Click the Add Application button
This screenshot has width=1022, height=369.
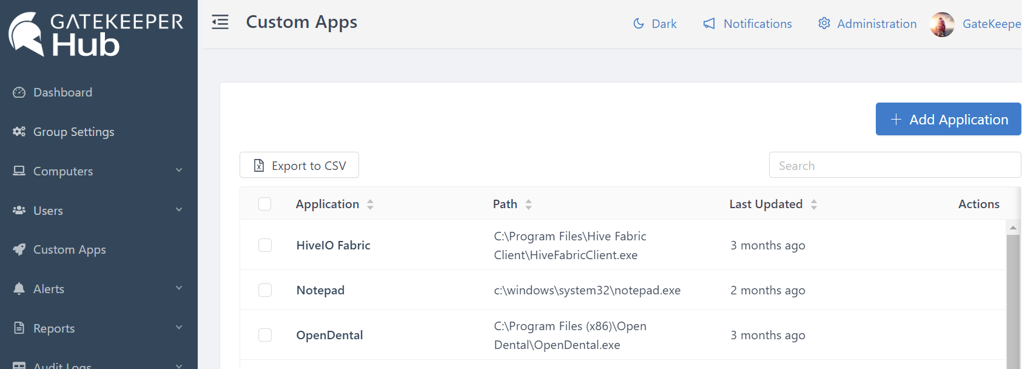tap(948, 120)
